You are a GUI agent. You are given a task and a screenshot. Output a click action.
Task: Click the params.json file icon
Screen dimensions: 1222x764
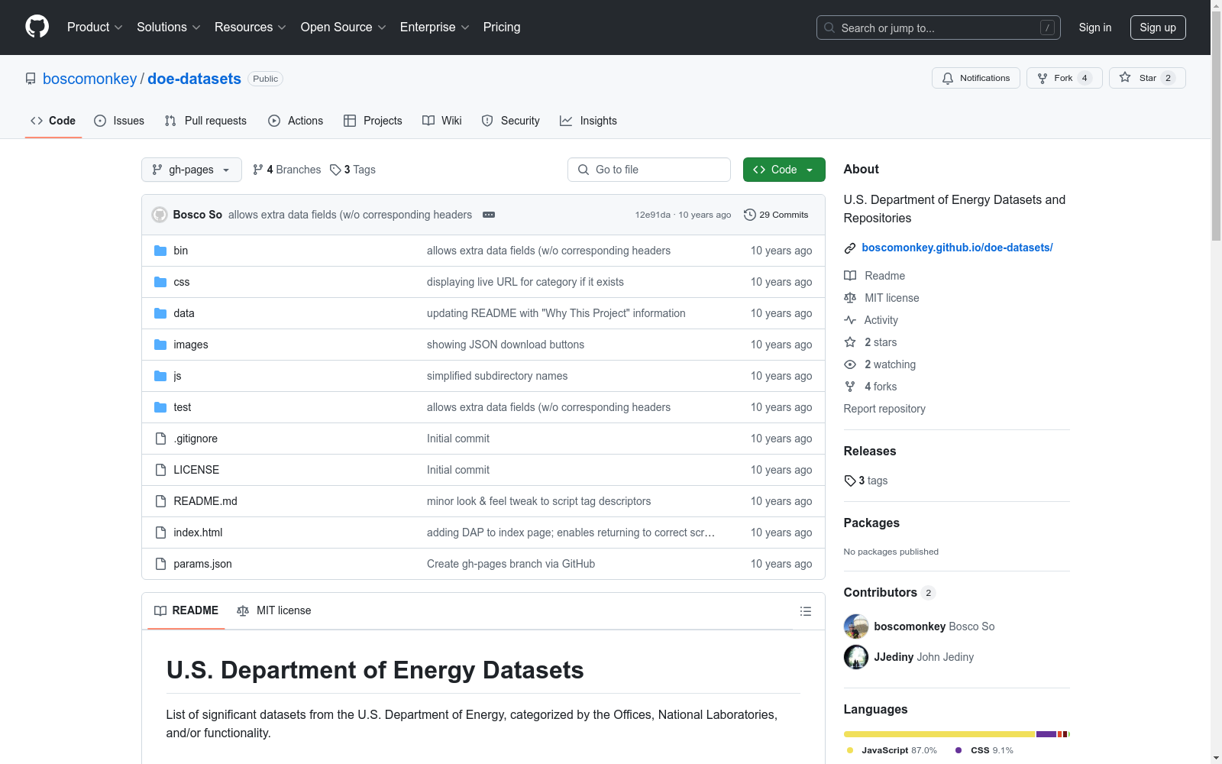pyautogui.click(x=160, y=564)
